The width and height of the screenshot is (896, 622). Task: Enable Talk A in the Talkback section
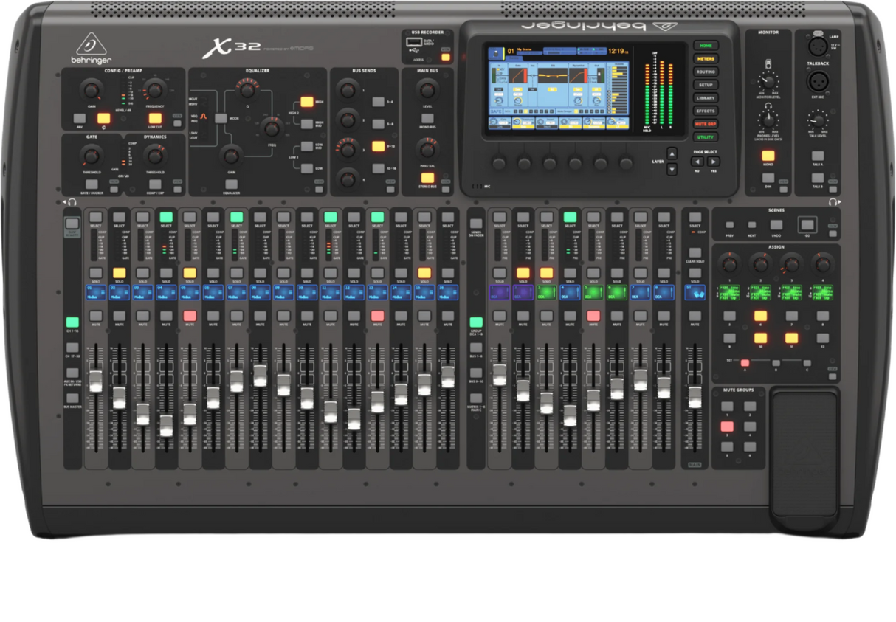[x=818, y=157]
